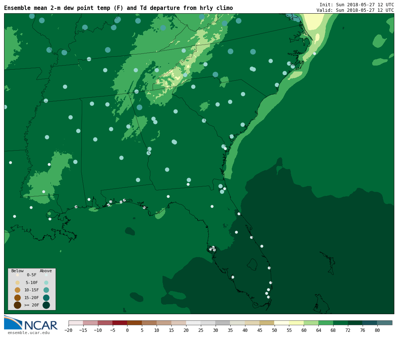Screen dimensions: 398x337
Task: Pick the light green swatch between 60 and 64
Action: [311, 323]
